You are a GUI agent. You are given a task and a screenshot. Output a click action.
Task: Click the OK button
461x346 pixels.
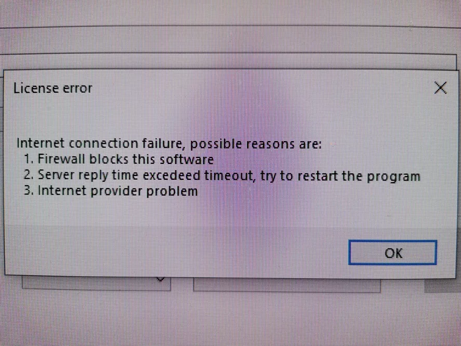[x=393, y=252]
